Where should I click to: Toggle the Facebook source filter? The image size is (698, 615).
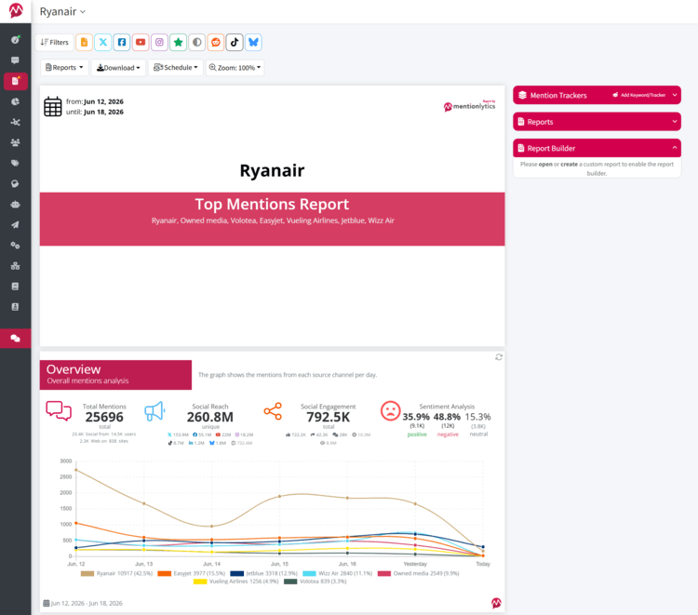(x=122, y=42)
